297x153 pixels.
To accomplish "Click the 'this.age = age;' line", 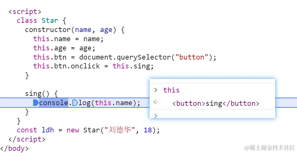I will [x=64, y=48].
